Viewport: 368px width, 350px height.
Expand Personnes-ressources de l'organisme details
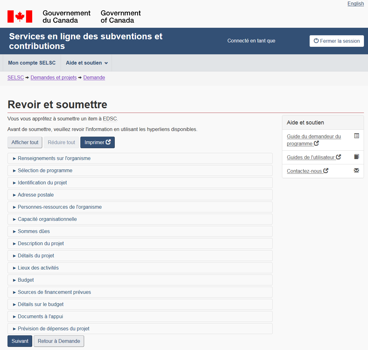[x=59, y=207]
